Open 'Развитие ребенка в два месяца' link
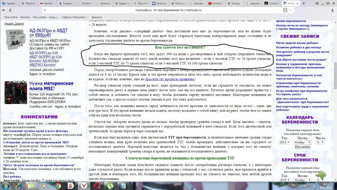337x190 pixels. [x=299, y=47]
